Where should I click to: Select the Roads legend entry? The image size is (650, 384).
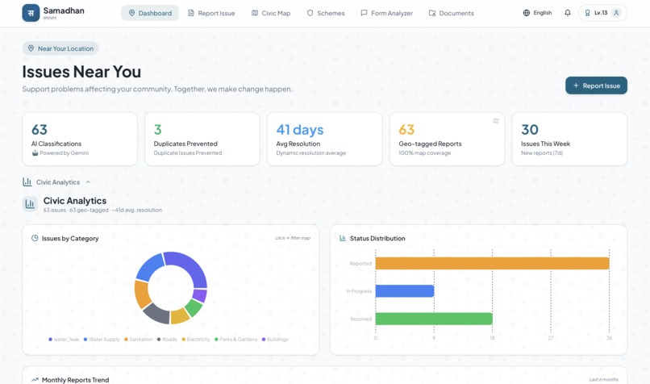pos(167,339)
